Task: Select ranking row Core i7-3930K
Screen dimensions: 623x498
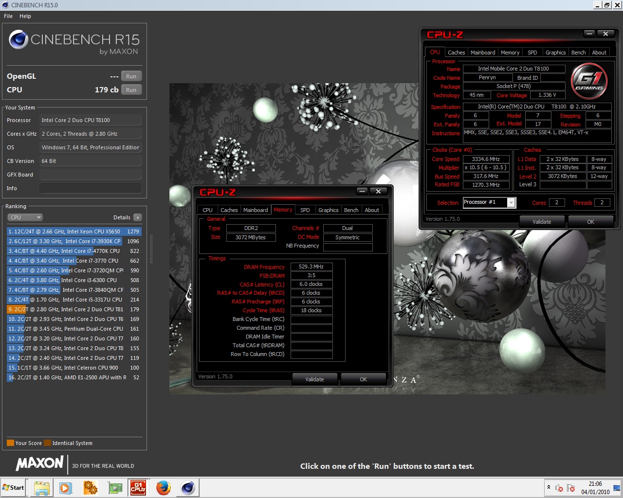Action: pos(74,241)
